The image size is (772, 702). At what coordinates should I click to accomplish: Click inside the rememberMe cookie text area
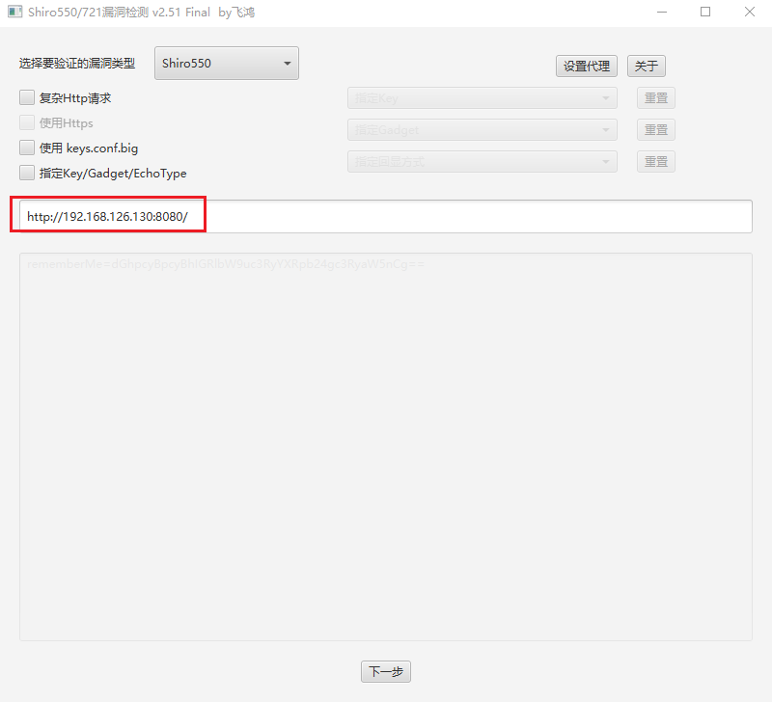(385, 446)
